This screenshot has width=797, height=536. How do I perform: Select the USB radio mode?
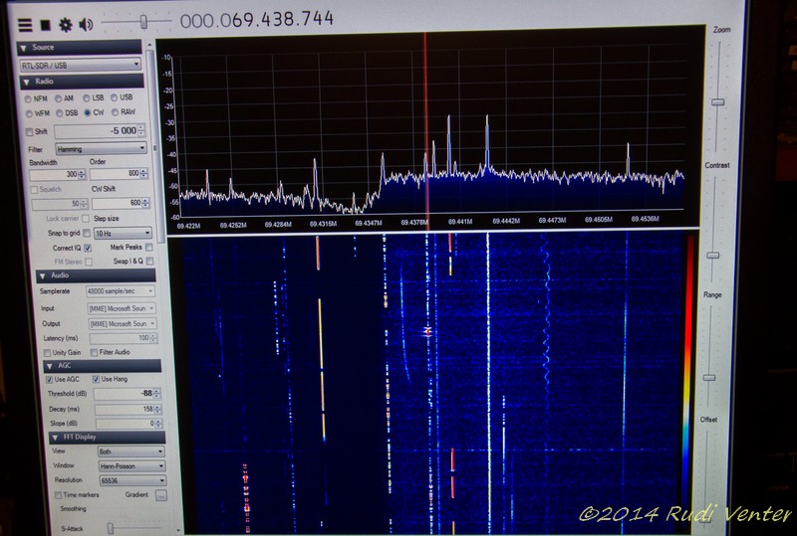[115, 97]
